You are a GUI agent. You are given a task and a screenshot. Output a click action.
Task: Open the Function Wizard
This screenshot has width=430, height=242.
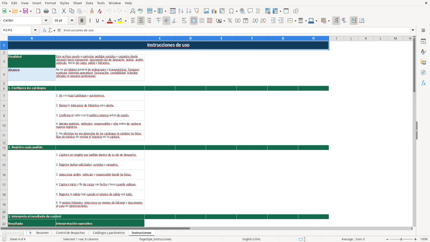(44, 30)
